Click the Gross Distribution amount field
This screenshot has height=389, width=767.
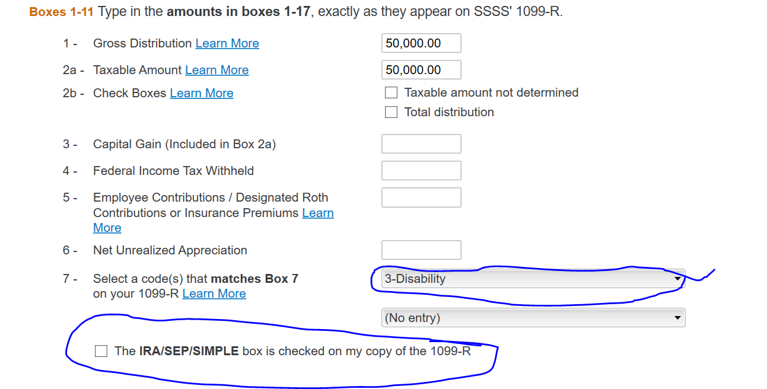[421, 43]
